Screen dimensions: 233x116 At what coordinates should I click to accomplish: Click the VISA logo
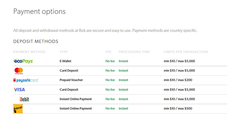point(19,90)
